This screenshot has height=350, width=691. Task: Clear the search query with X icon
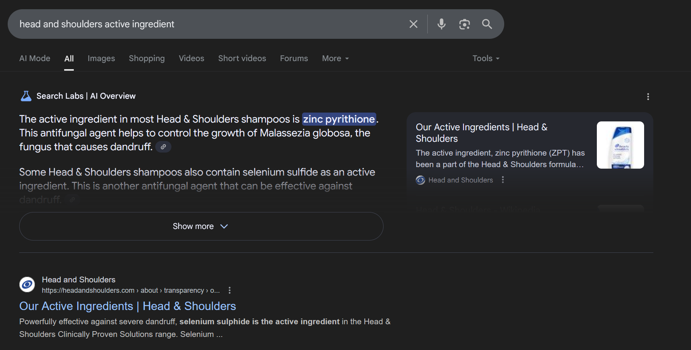pyautogui.click(x=414, y=24)
